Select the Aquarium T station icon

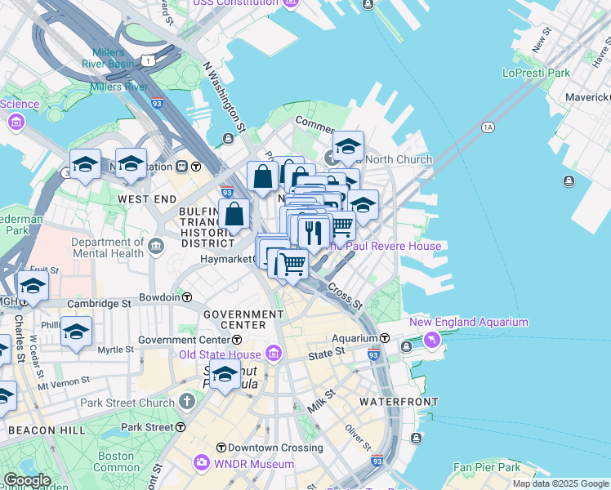click(385, 338)
